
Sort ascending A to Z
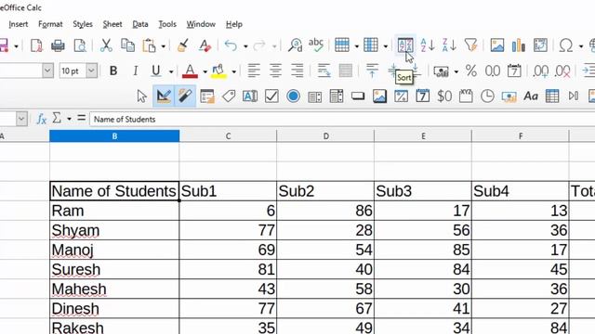point(428,45)
